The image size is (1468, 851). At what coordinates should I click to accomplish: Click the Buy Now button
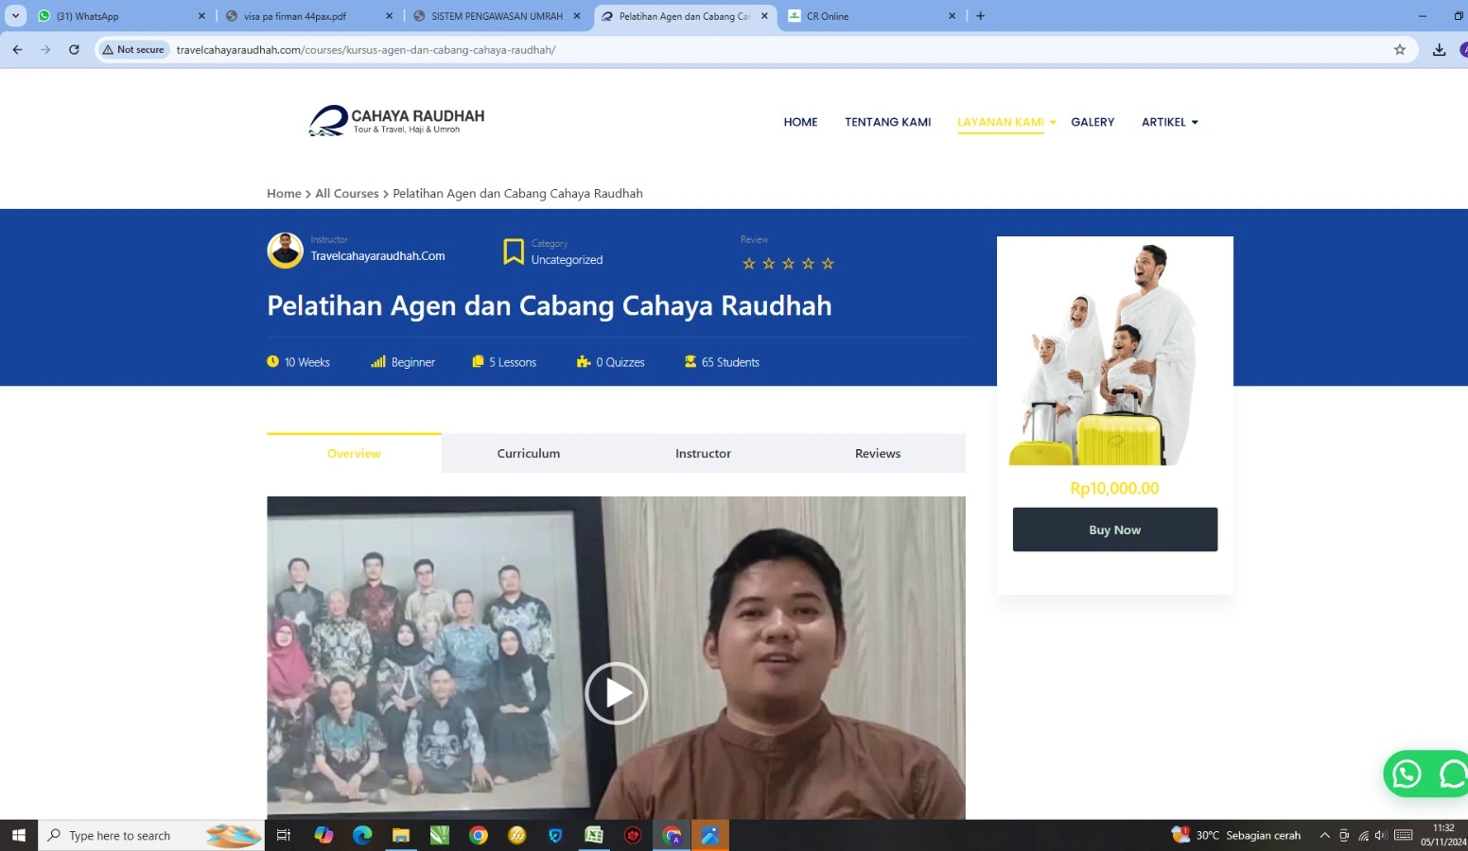pyautogui.click(x=1115, y=530)
